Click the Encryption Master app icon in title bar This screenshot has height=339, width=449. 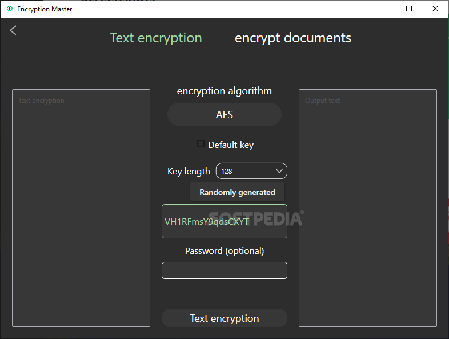click(10, 9)
